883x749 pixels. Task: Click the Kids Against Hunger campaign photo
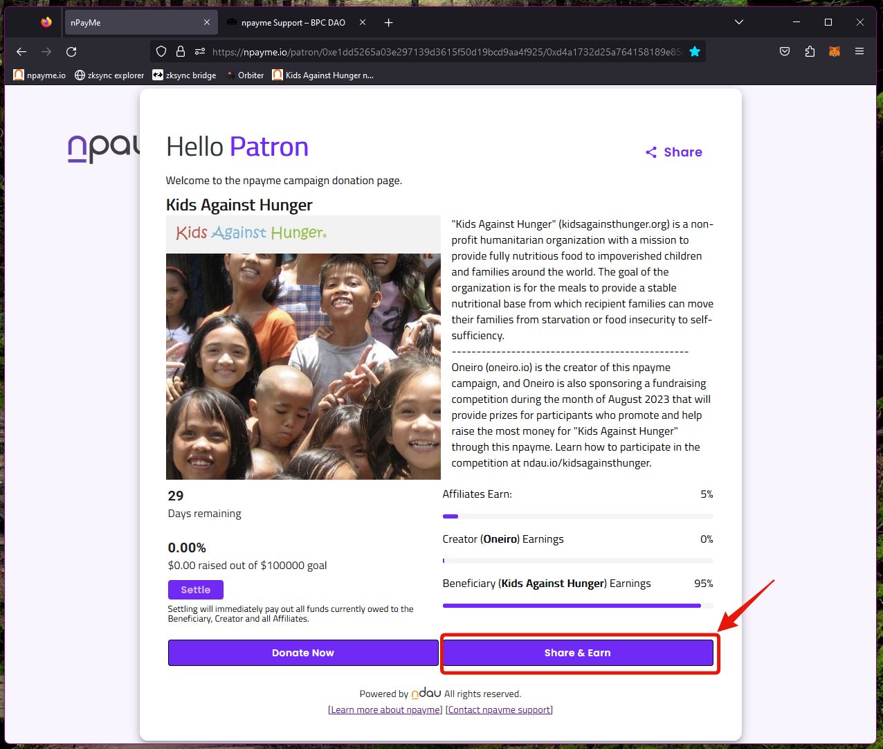coord(303,348)
